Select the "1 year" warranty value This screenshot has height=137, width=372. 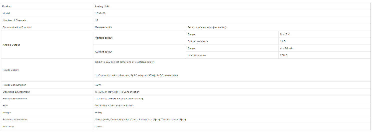[x=99, y=127]
